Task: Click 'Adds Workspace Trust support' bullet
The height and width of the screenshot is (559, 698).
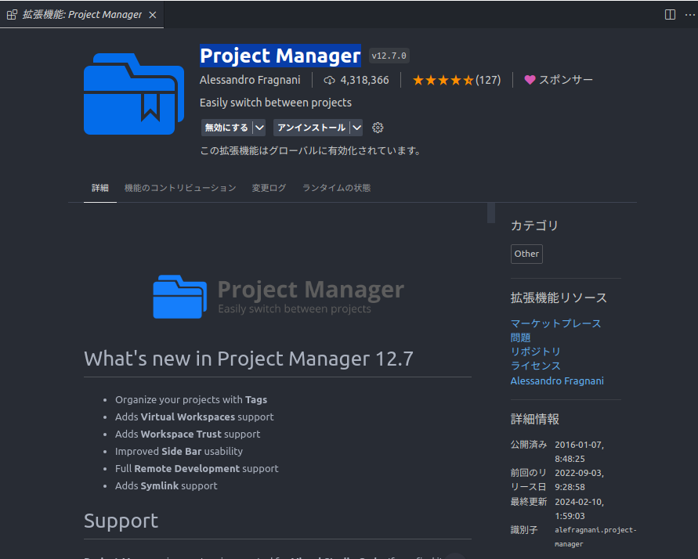Action: (x=187, y=434)
